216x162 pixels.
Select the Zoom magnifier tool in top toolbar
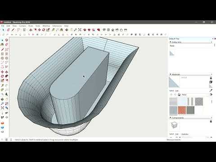tap(76, 30)
